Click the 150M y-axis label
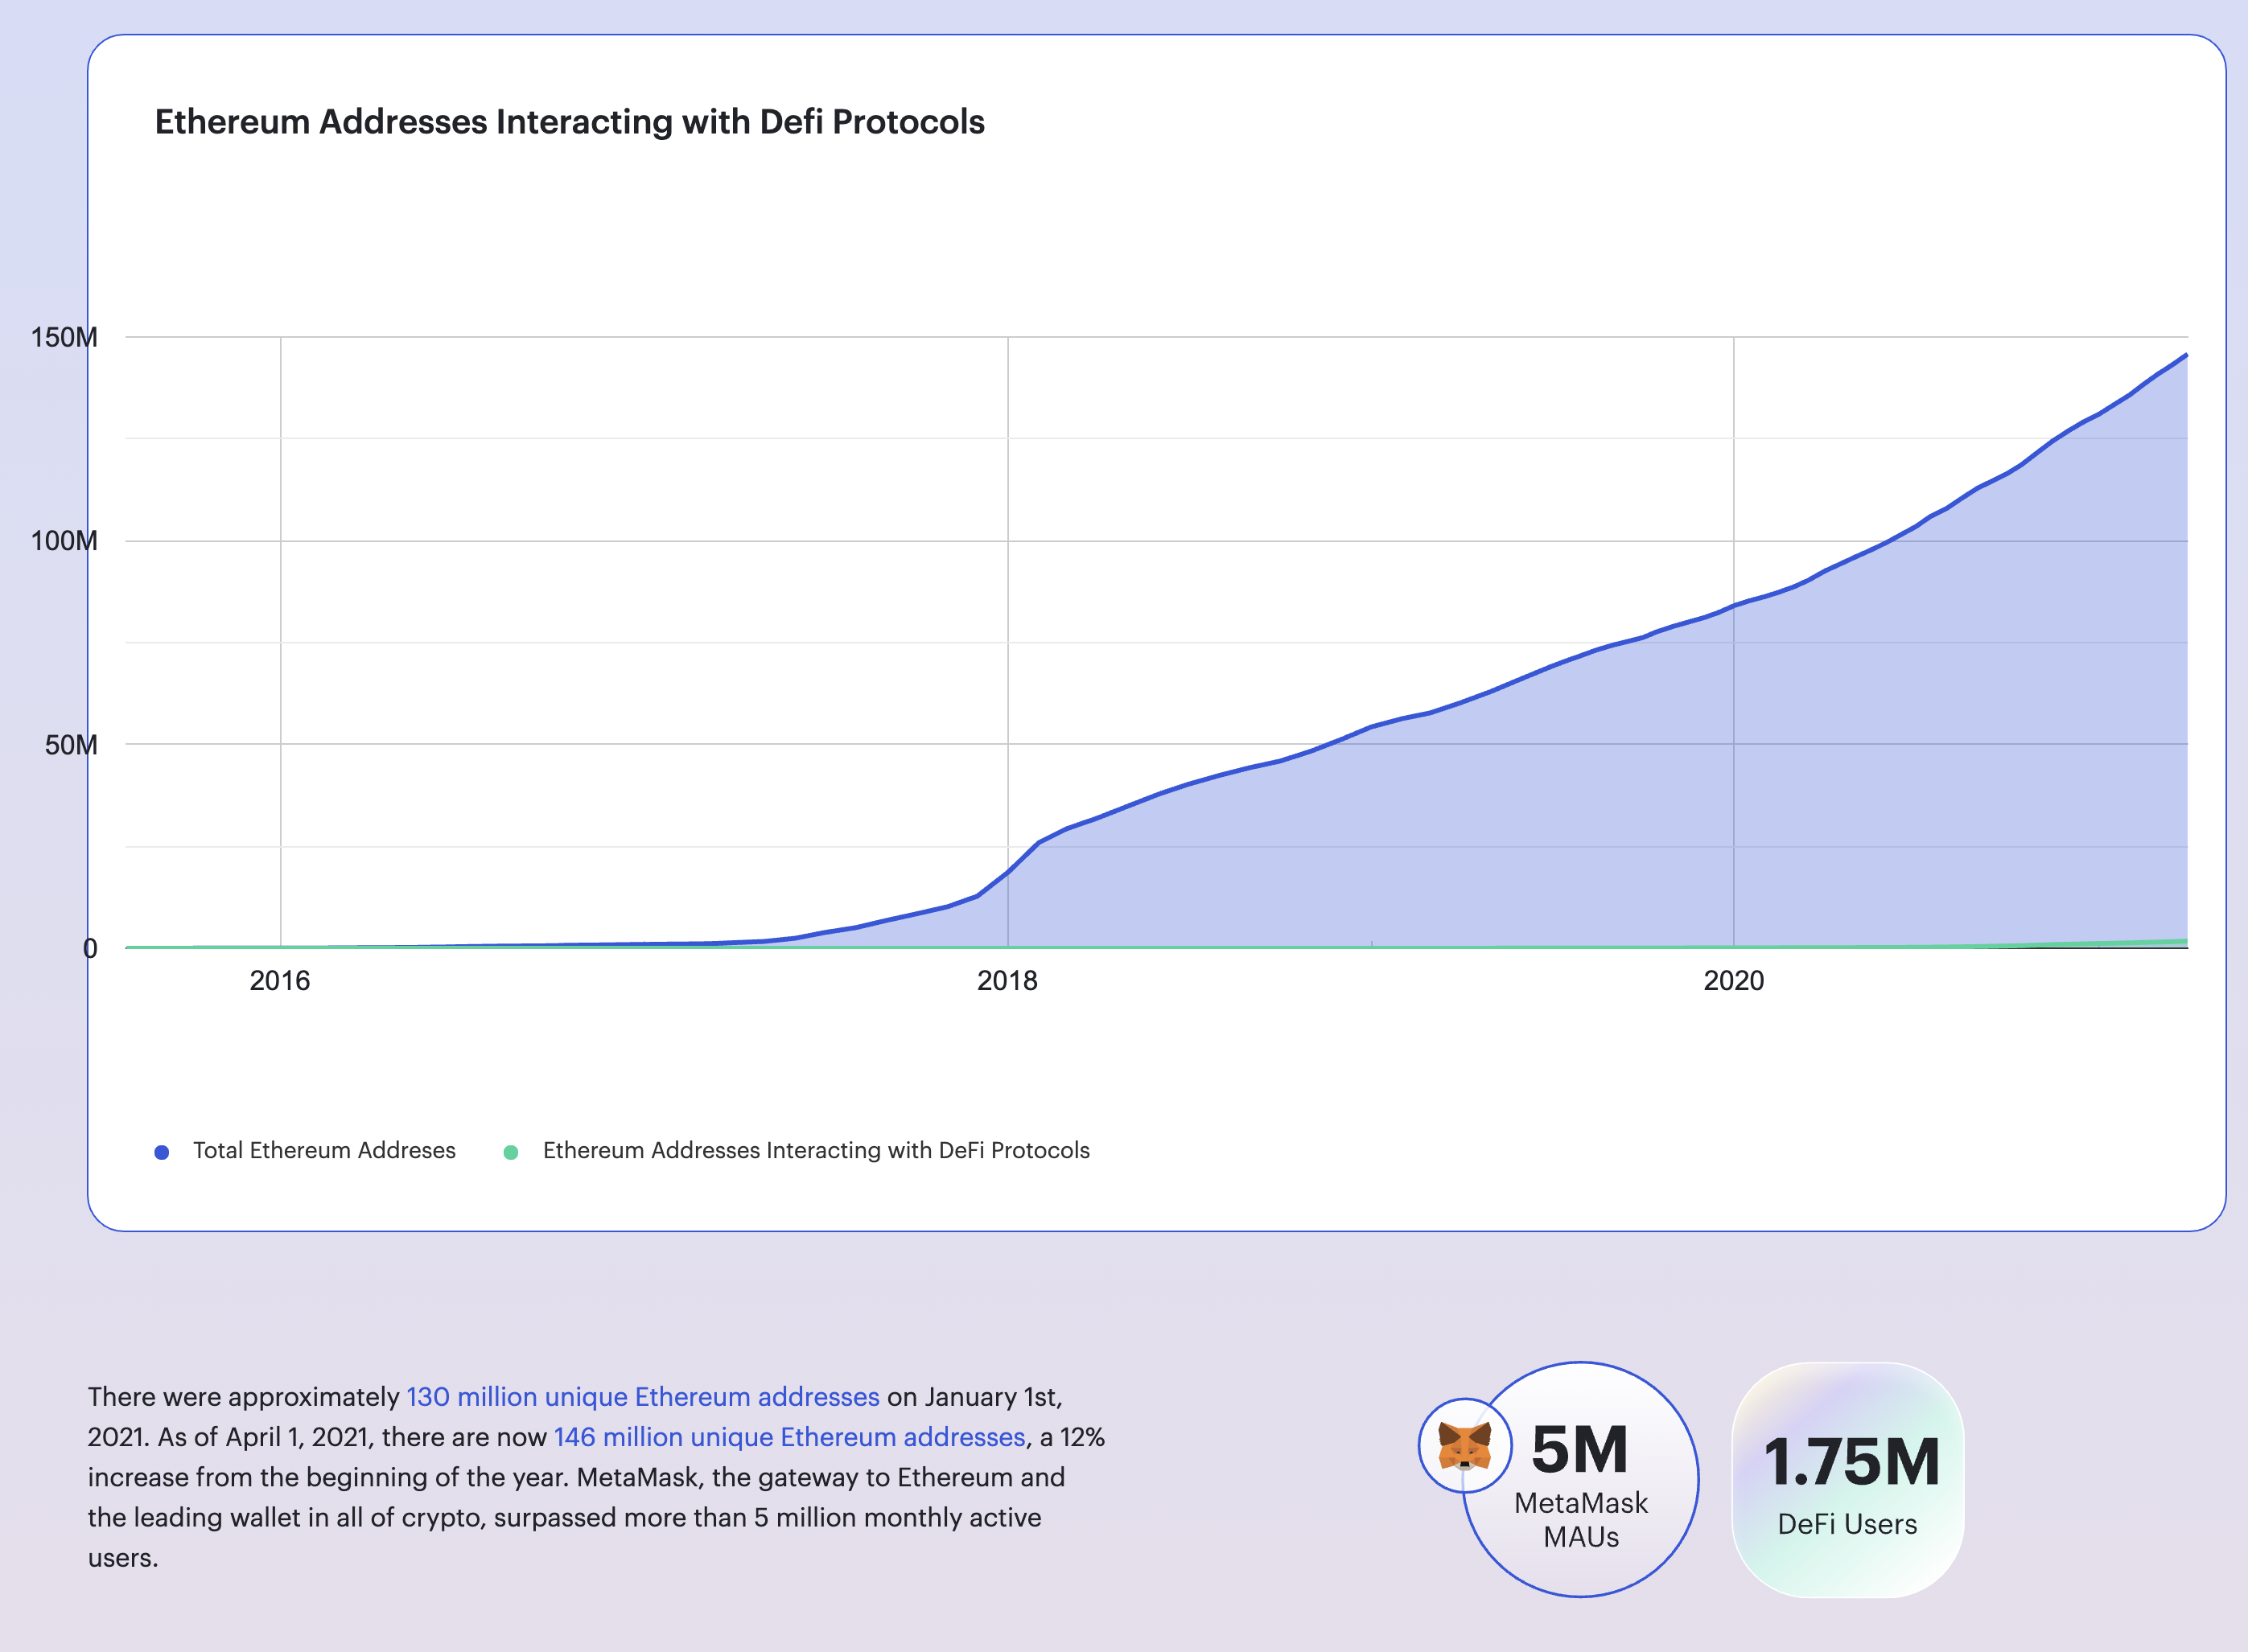Image resolution: width=2248 pixels, height=1652 pixels. (x=64, y=337)
